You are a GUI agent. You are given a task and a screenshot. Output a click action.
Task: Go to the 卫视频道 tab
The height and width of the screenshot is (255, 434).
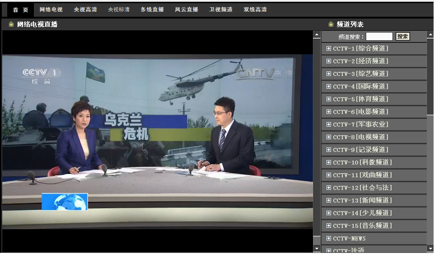(x=221, y=9)
